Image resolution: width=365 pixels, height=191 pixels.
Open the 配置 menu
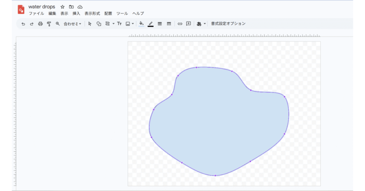click(x=108, y=14)
